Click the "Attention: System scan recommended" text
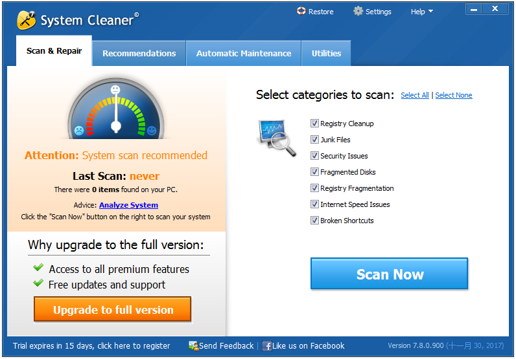 (x=116, y=155)
